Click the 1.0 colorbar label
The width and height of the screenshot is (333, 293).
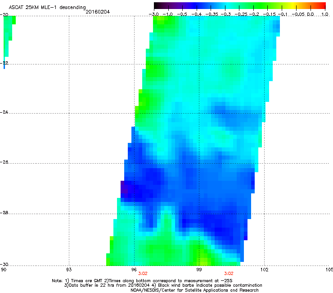coord(325,14)
